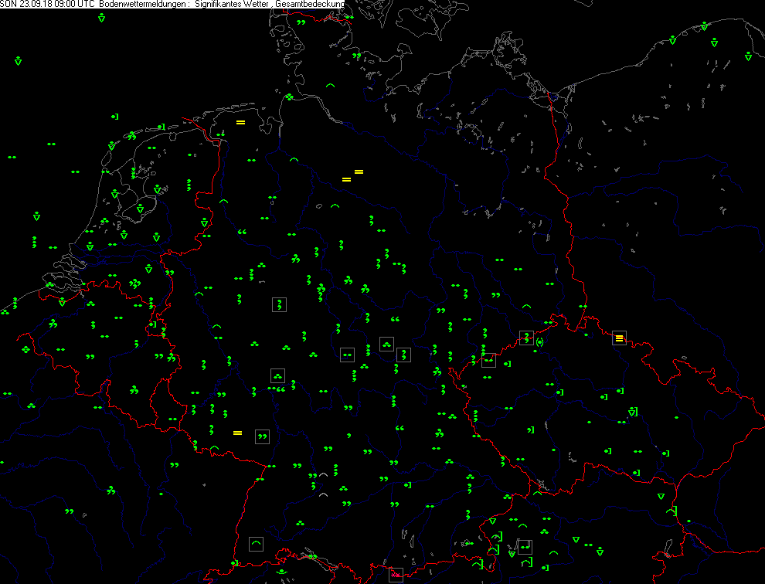Select the boxed green arc symbol in the southwest
Viewport: 765px width, 584px height.
click(x=256, y=543)
